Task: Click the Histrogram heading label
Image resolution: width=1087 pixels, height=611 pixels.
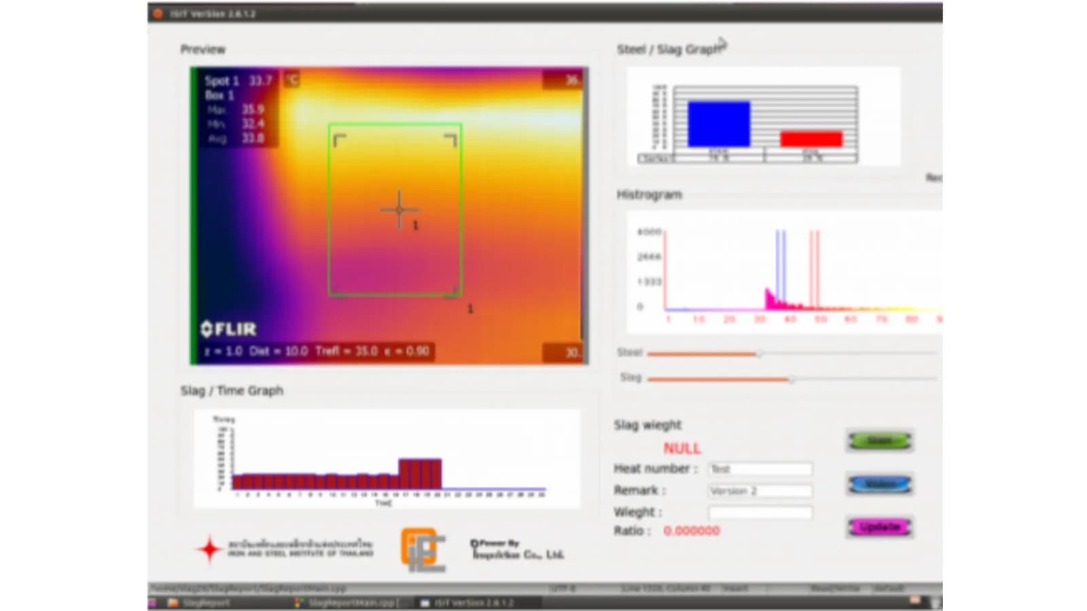Action: click(649, 195)
